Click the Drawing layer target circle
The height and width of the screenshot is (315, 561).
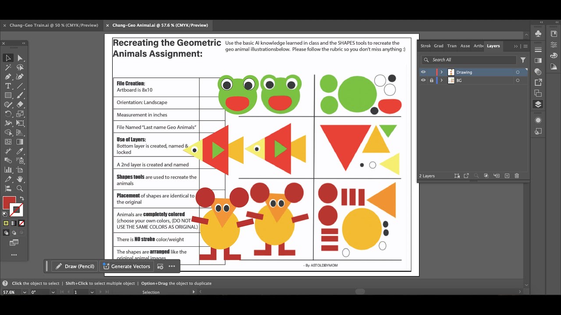pyautogui.click(x=518, y=72)
